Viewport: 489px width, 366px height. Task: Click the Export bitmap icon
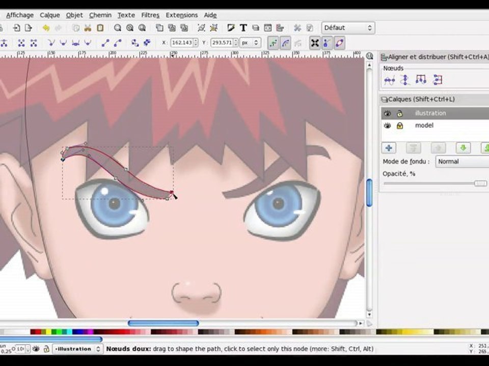(x=29, y=28)
